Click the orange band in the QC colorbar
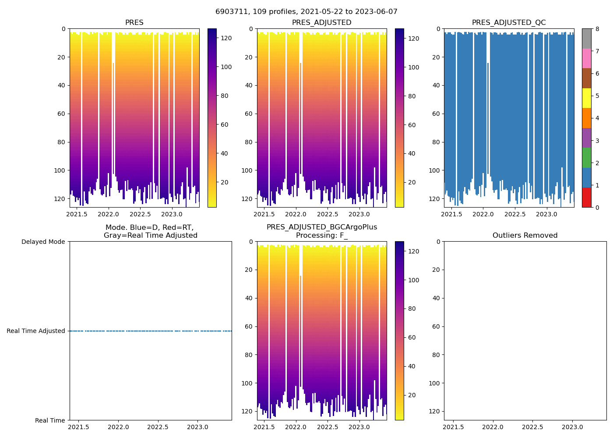Screen dimensions: 613x437 point(586,118)
